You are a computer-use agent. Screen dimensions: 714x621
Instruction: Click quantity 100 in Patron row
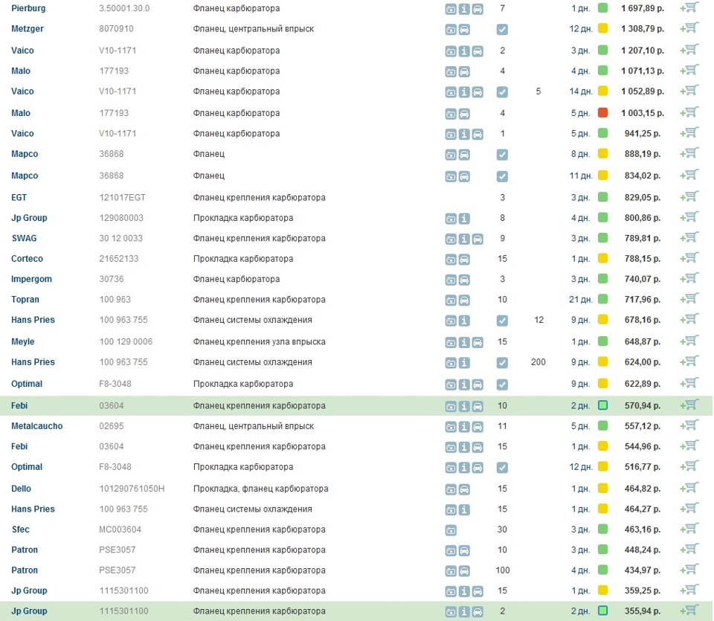pyautogui.click(x=503, y=570)
